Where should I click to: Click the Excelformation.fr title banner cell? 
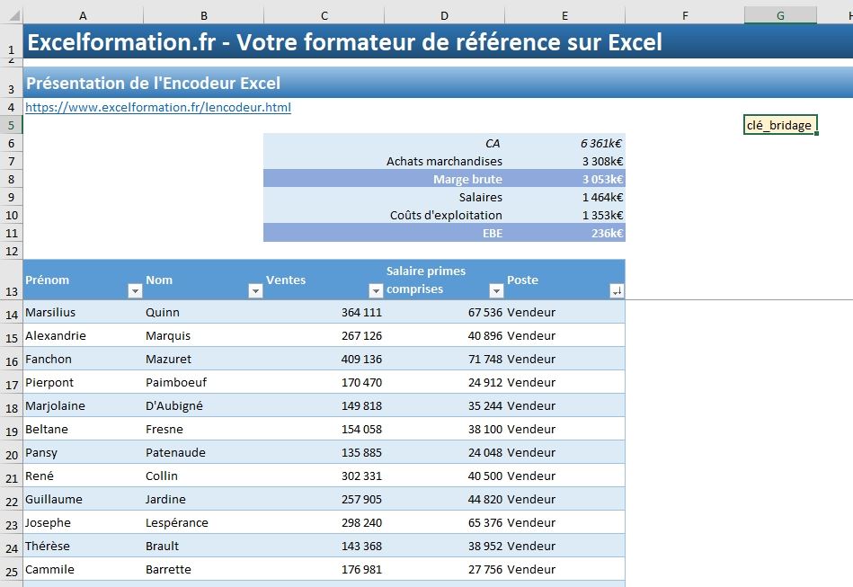click(x=270, y=41)
